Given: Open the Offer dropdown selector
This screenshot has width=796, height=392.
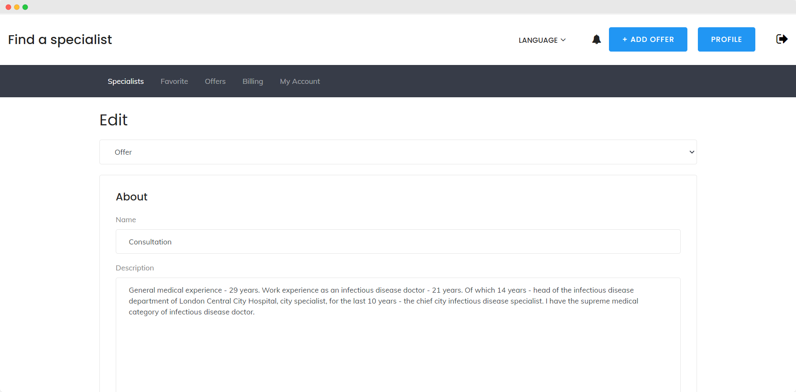Looking at the screenshot, I should [398, 152].
